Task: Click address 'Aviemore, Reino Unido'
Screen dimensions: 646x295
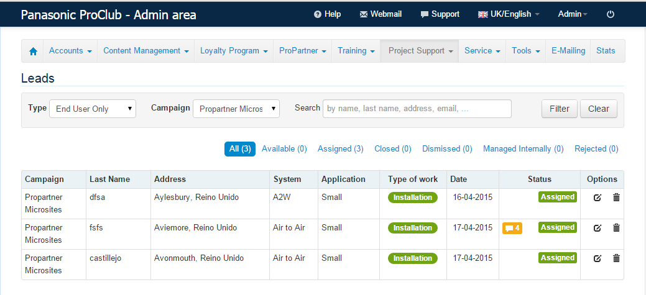Action: point(196,228)
